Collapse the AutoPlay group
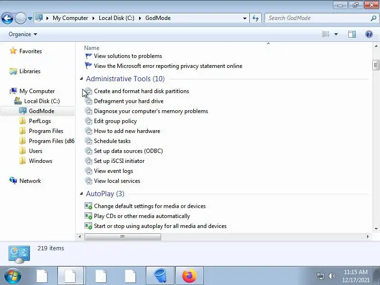 pyautogui.click(x=81, y=193)
